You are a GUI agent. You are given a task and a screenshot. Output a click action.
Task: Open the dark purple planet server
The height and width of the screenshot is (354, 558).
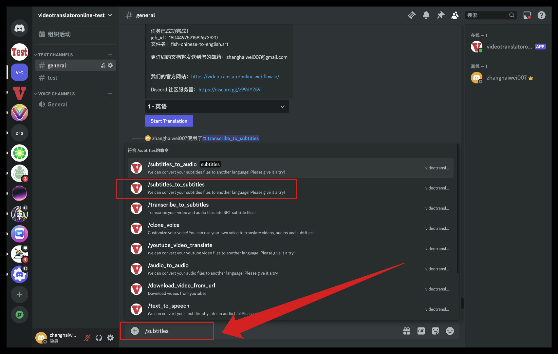[19, 193]
